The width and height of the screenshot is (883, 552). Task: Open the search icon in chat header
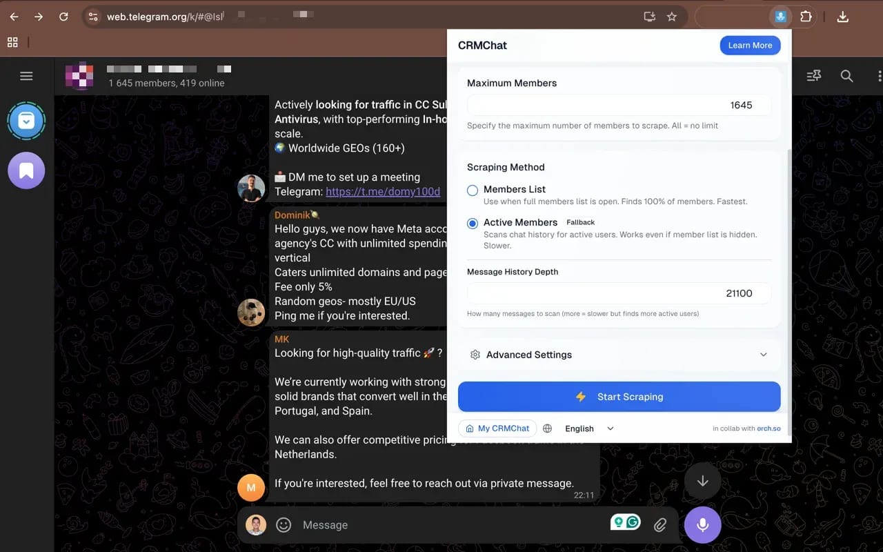pyautogui.click(x=846, y=76)
